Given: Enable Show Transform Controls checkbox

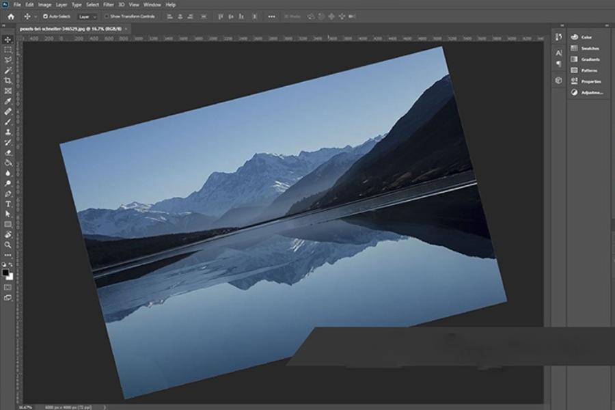Looking at the screenshot, I should tap(107, 16).
